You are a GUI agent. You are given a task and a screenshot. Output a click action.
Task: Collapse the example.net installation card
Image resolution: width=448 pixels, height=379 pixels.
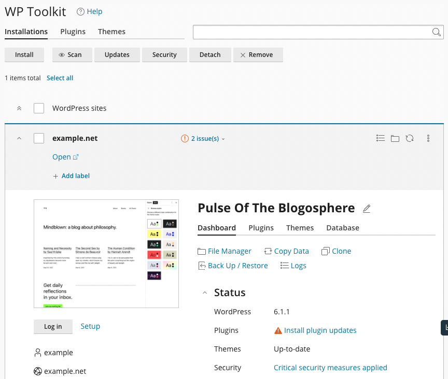point(19,138)
